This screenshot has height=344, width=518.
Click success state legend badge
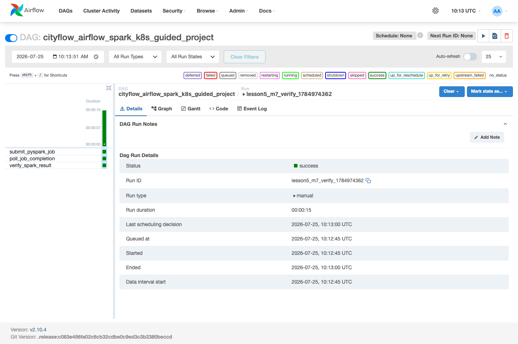[x=377, y=75]
